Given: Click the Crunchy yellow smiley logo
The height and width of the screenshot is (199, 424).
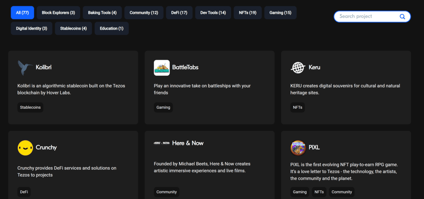Looking at the screenshot, I should (25, 148).
